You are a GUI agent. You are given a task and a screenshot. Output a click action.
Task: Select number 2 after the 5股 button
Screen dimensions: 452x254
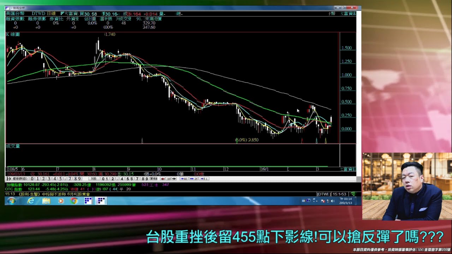coord(113,179)
